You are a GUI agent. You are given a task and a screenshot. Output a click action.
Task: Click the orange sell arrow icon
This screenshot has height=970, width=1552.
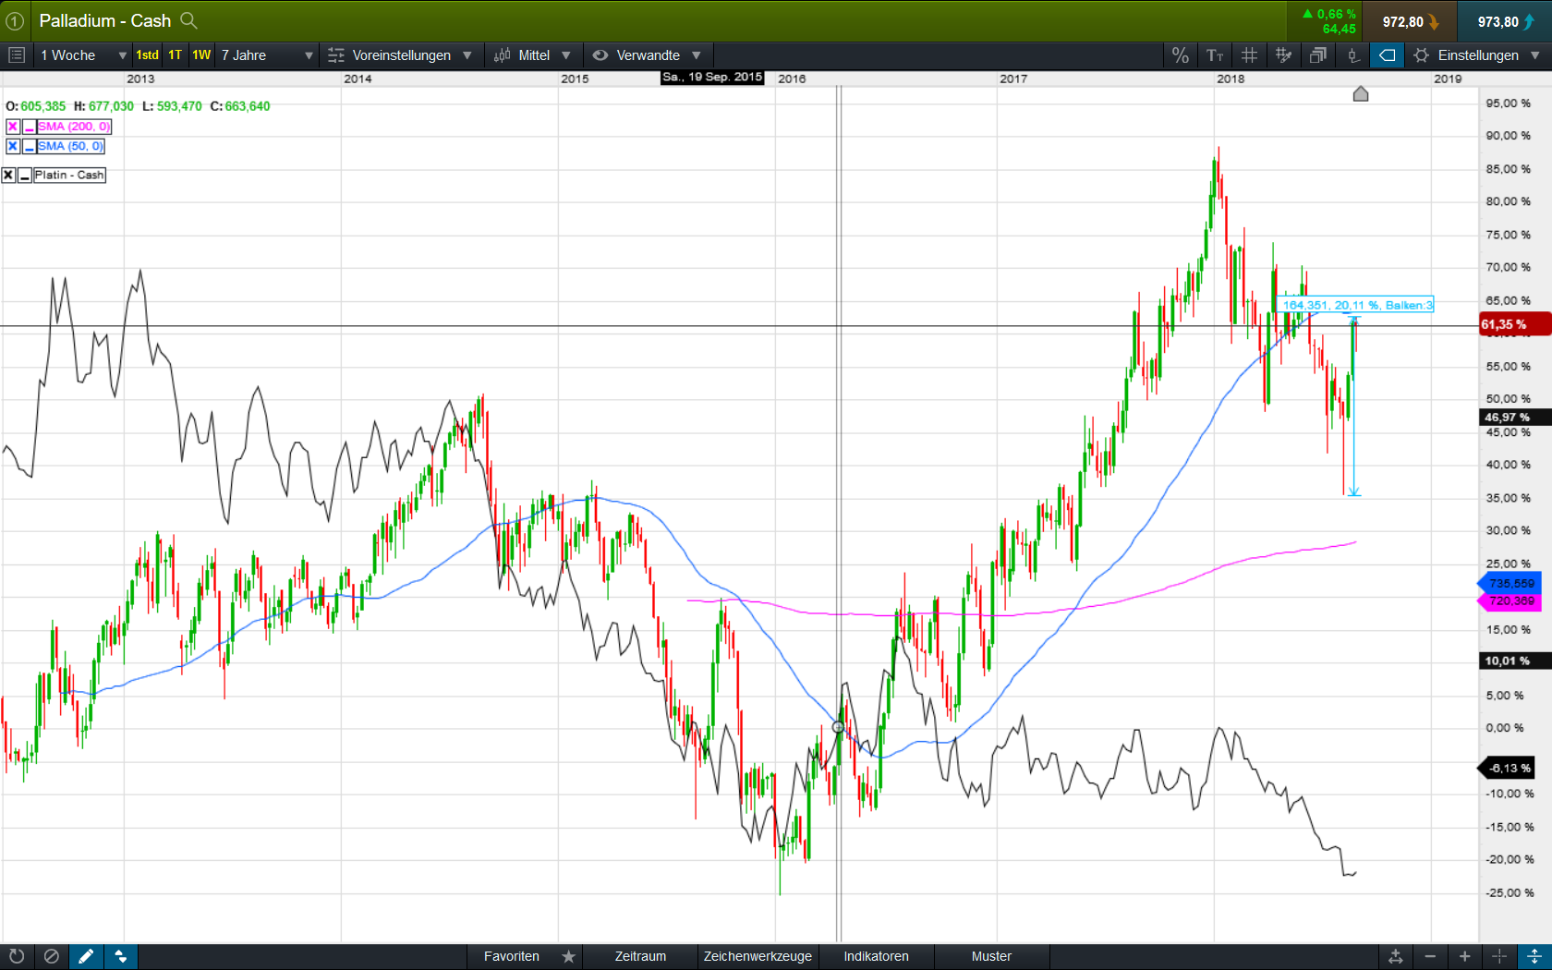pos(1434,21)
